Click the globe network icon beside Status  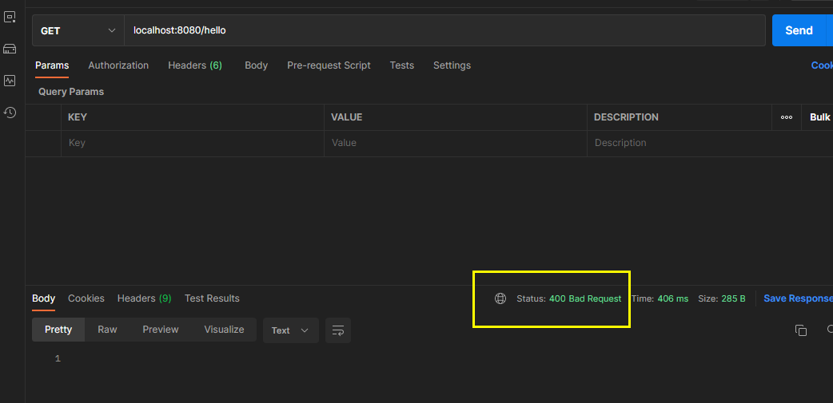coord(500,298)
